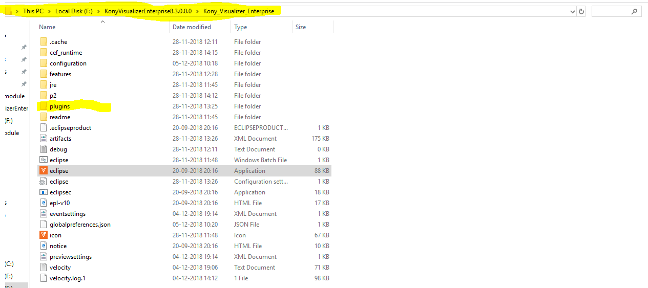Click the eclipse Configuration settings icon
The image size is (648, 288).
(x=44, y=182)
